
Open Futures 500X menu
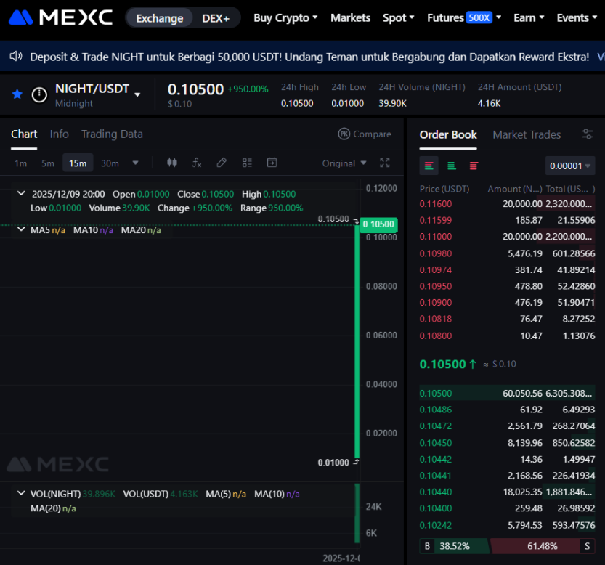pyautogui.click(x=464, y=17)
